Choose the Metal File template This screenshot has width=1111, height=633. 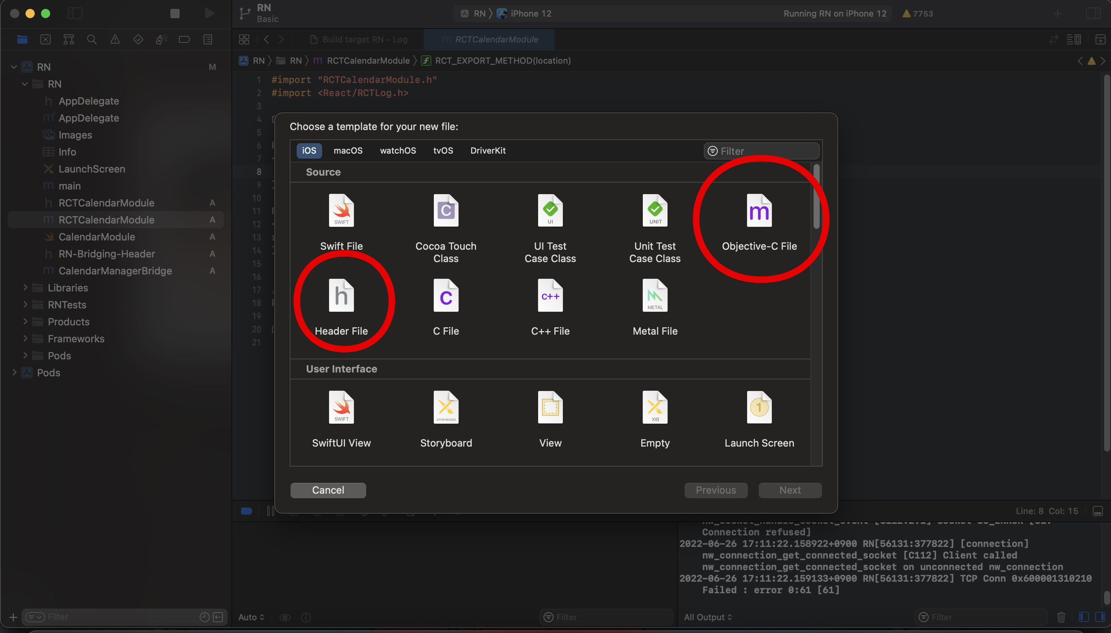click(655, 296)
